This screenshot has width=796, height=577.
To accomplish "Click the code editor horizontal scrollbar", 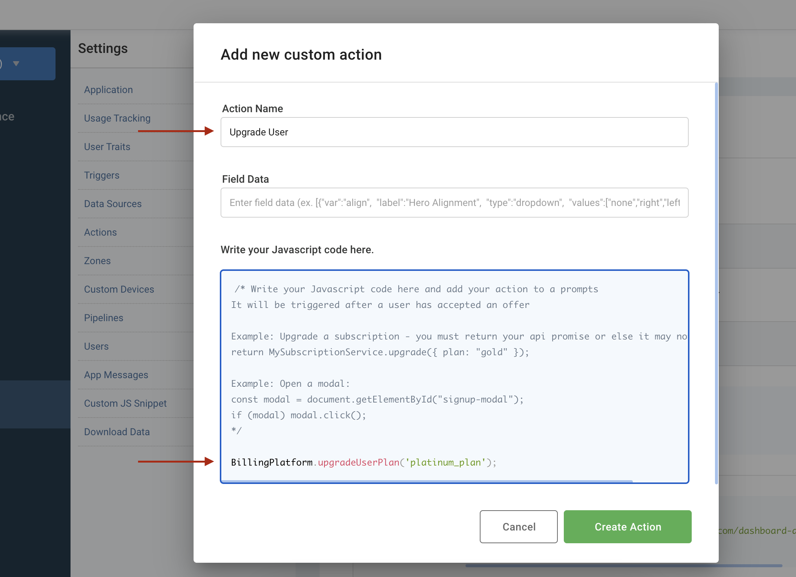I will (427, 481).
